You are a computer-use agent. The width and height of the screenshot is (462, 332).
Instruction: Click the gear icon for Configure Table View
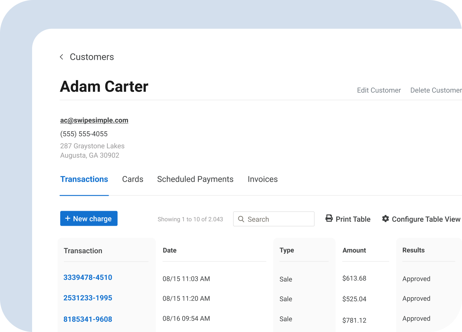coord(385,219)
